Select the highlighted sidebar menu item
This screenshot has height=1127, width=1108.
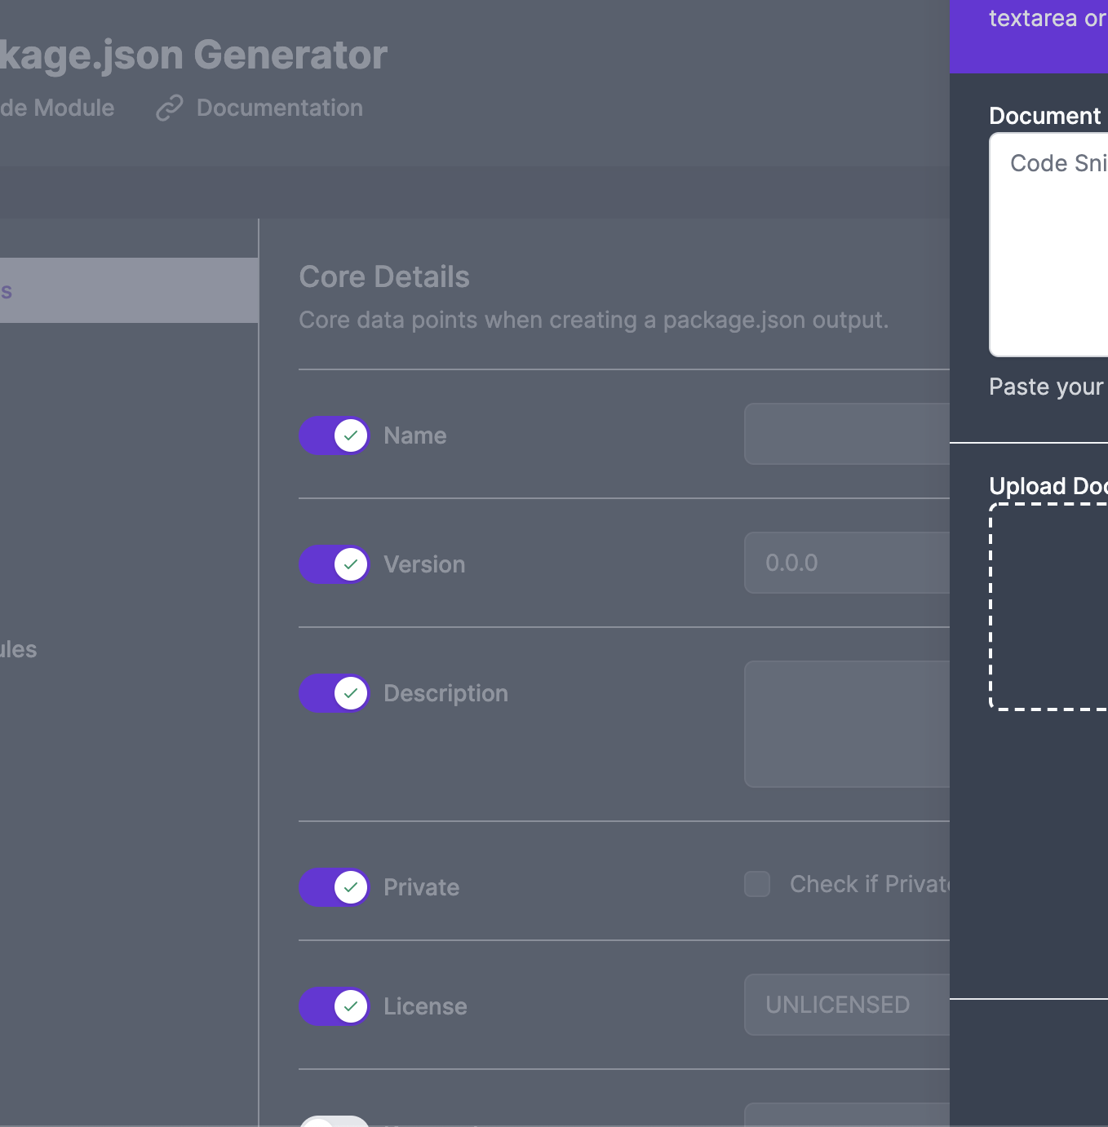[129, 290]
